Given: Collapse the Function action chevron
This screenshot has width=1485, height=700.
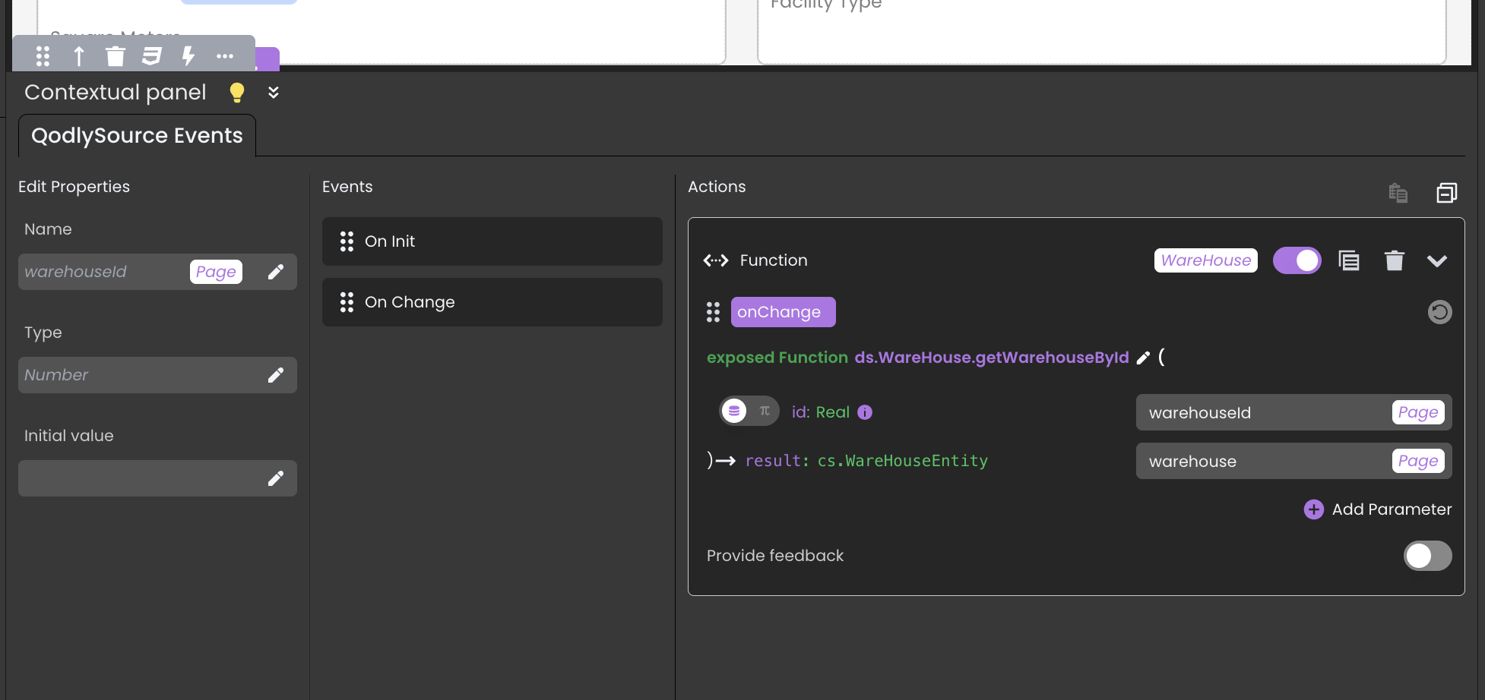Looking at the screenshot, I should 1436,260.
